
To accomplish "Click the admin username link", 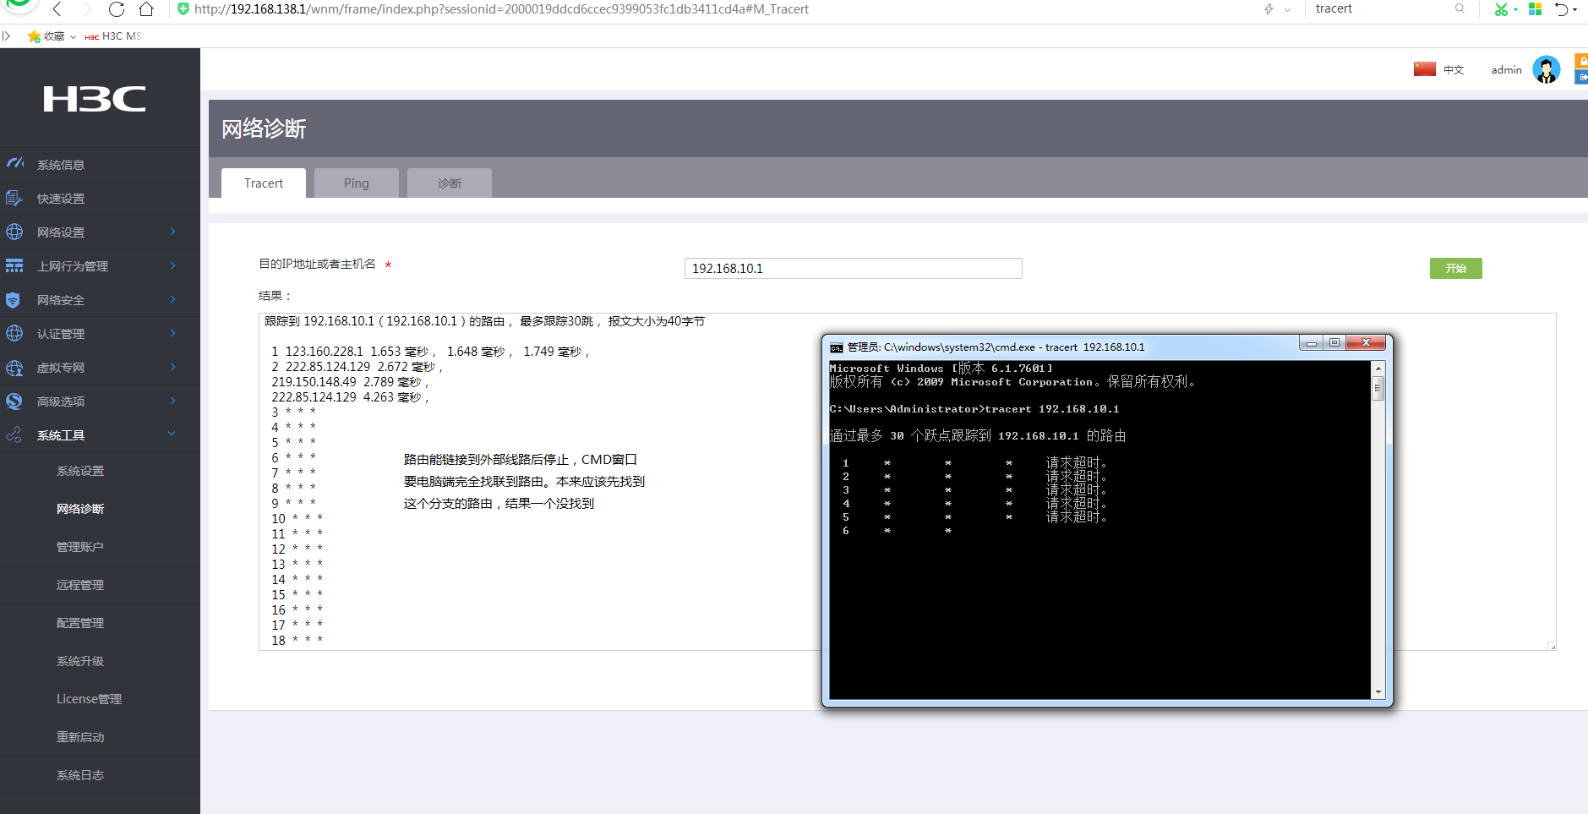I will click(x=1506, y=70).
